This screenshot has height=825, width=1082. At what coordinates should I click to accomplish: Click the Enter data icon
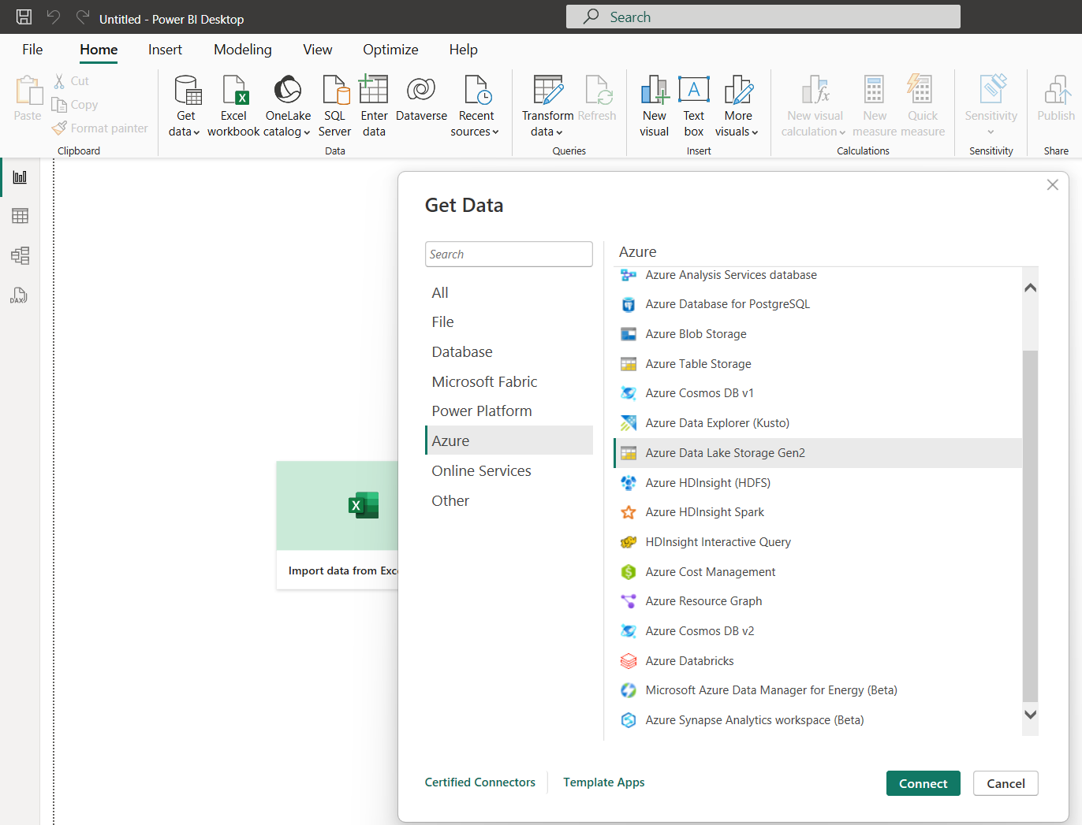[374, 91]
